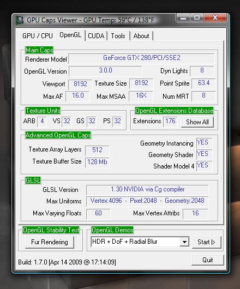Click the GPU Caps Viewer title bar icon
Image resolution: width=240 pixels, height=289 pixels.
coord(19,20)
